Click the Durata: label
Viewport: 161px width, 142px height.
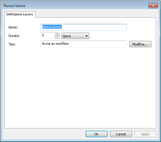[14, 36]
